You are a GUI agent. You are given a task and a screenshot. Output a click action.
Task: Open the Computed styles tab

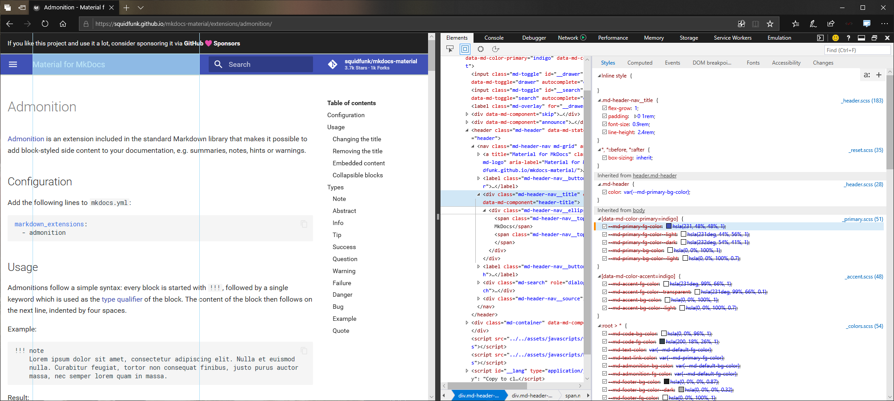click(x=640, y=62)
